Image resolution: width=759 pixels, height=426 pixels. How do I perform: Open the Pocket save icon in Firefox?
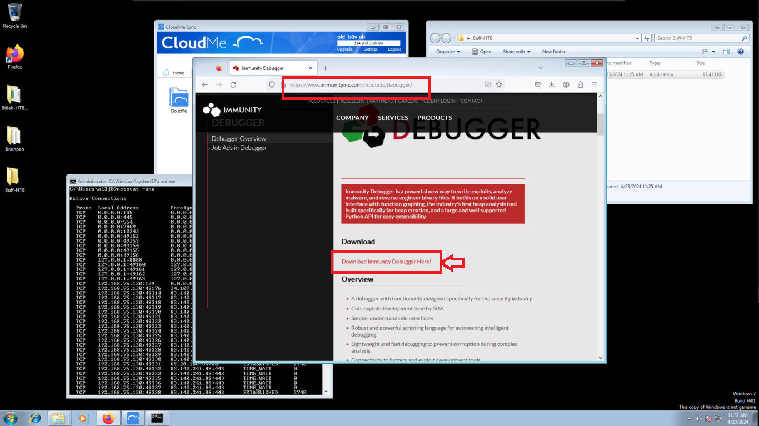(x=537, y=84)
